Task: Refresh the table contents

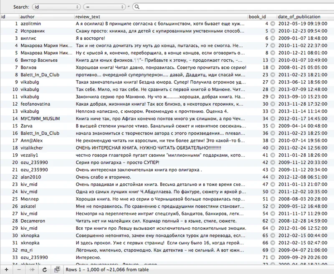Action: (x=45, y=269)
